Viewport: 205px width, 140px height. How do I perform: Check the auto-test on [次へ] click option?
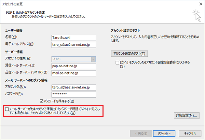click(x=117, y=63)
